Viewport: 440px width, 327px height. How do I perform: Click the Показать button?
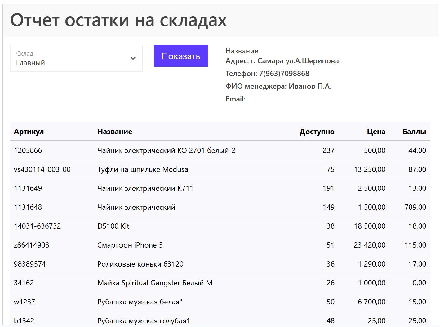[181, 56]
